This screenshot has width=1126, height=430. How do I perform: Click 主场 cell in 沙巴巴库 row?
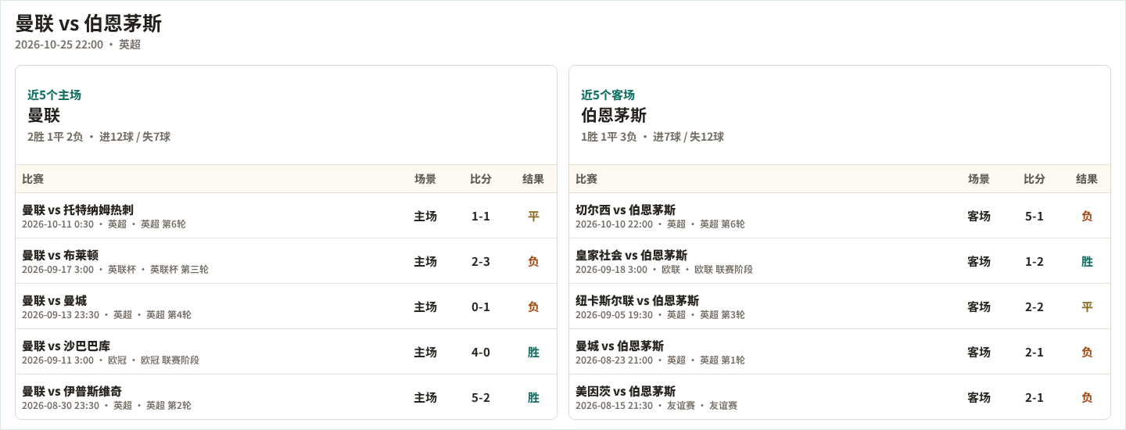[x=425, y=352]
